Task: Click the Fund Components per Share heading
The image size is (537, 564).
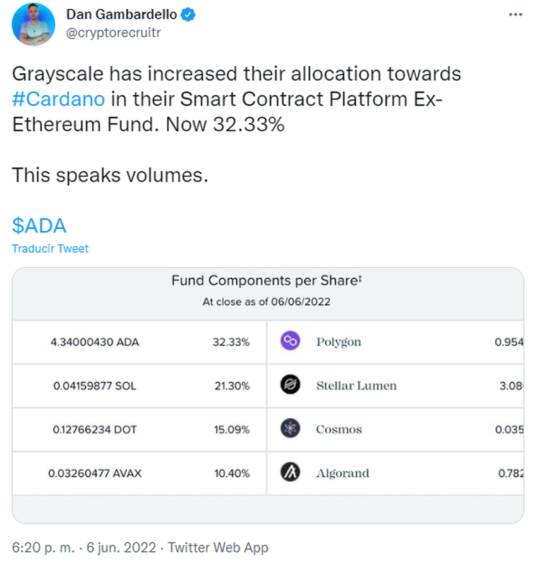Action: click(x=266, y=281)
